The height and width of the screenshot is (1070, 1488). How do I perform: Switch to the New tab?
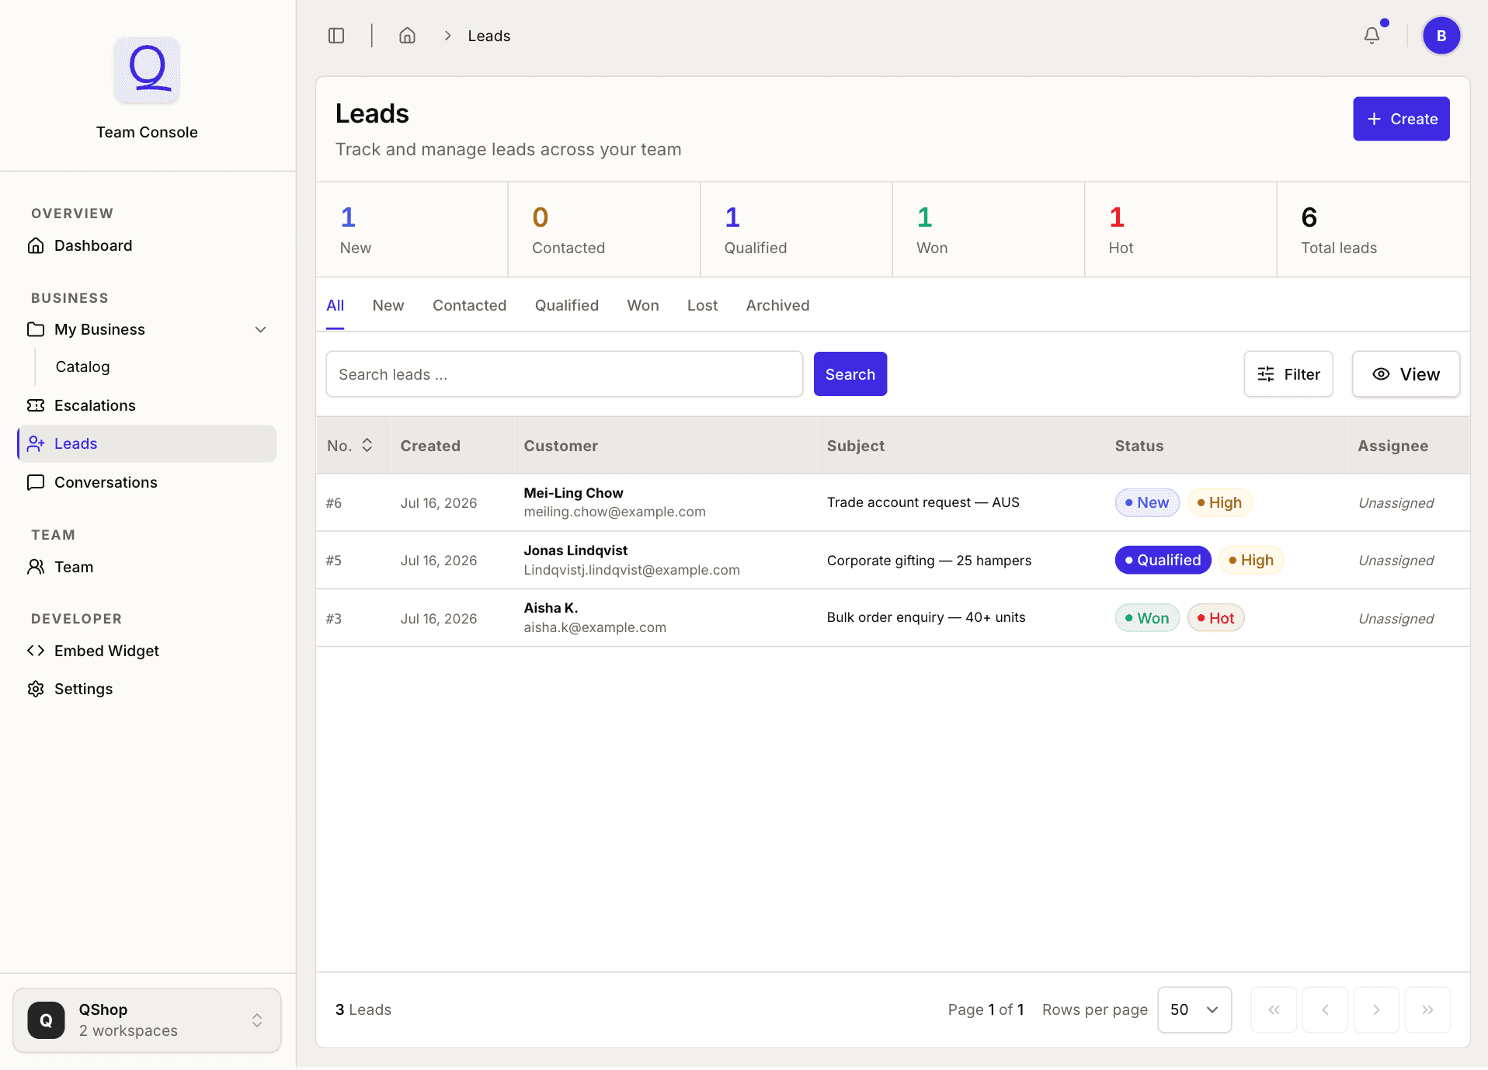pos(388,305)
